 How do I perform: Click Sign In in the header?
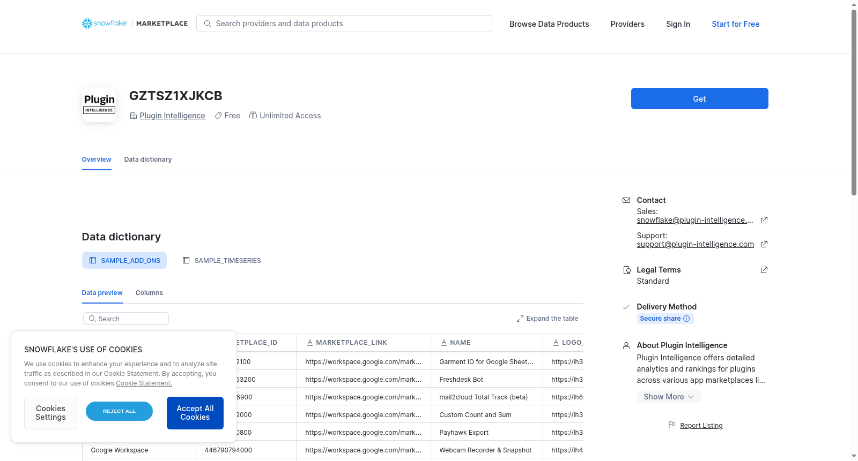click(x=678, y=24)
